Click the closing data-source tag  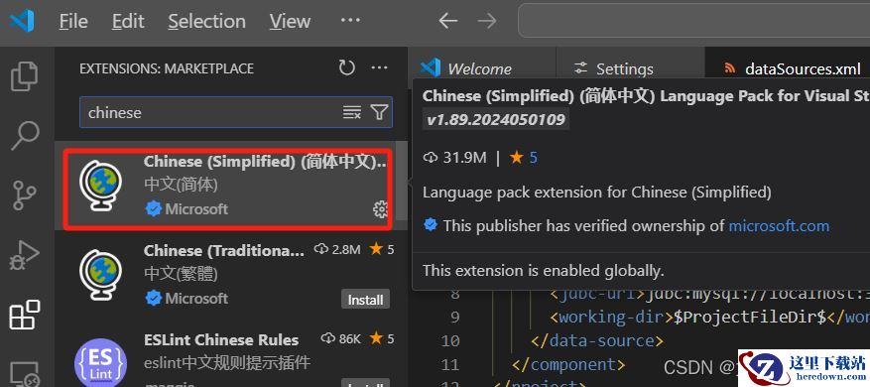click(x=597, y=340)
